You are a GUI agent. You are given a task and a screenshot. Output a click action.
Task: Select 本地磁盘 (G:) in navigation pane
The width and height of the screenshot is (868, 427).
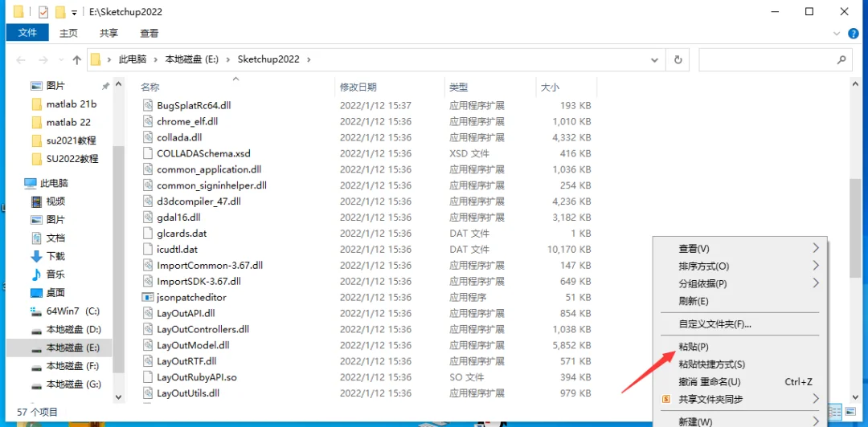pos(74,384)
